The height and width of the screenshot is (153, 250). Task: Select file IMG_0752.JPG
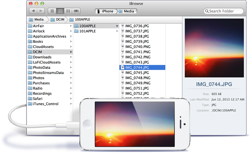[x=142, y=93]
